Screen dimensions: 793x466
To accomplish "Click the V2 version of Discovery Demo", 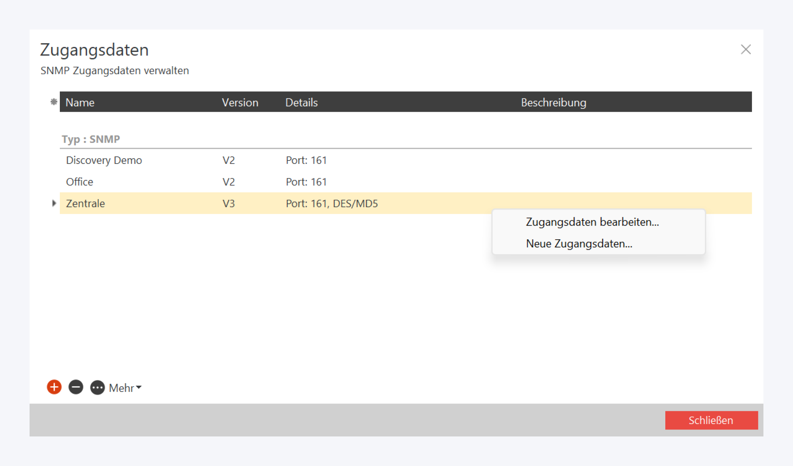I will tap(228, 160).
